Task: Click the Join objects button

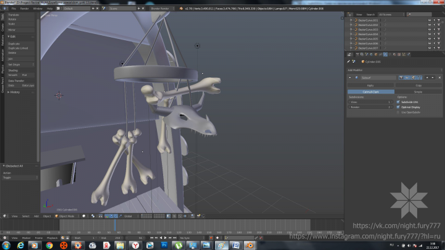Action: (x=20, y=59)
